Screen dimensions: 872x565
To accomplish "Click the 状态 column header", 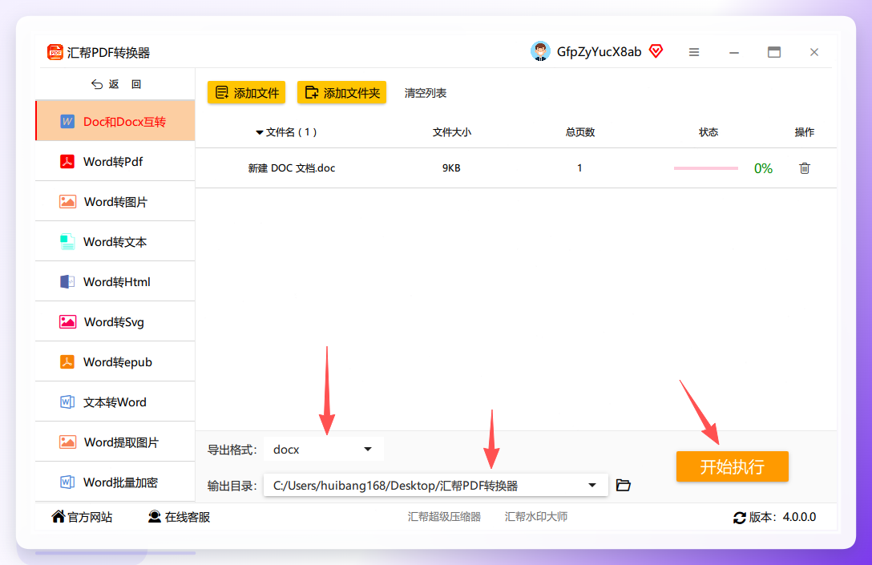I will 708,132.
